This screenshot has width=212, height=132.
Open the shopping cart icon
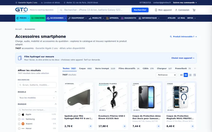tap(194, 10)
